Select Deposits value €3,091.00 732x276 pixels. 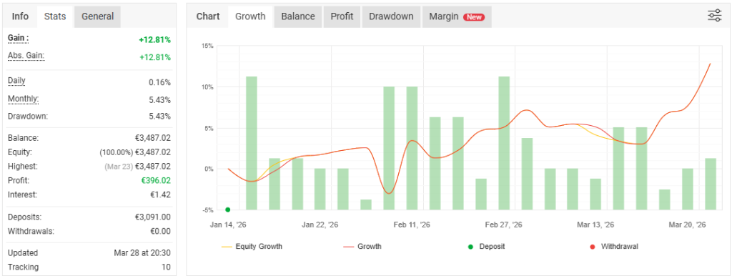point(152,217)
